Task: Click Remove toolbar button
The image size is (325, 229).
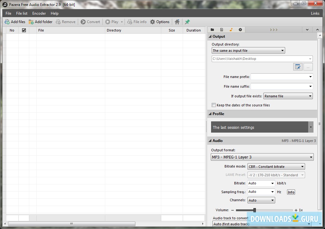Action: pos(65,22)
